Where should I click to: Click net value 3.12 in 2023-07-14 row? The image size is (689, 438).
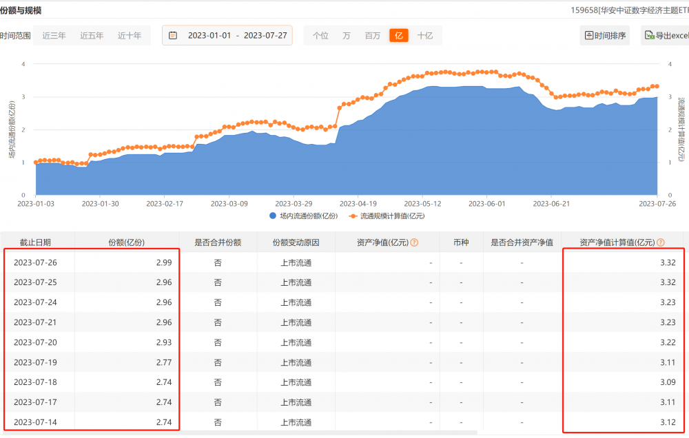[x=668, y=423]
